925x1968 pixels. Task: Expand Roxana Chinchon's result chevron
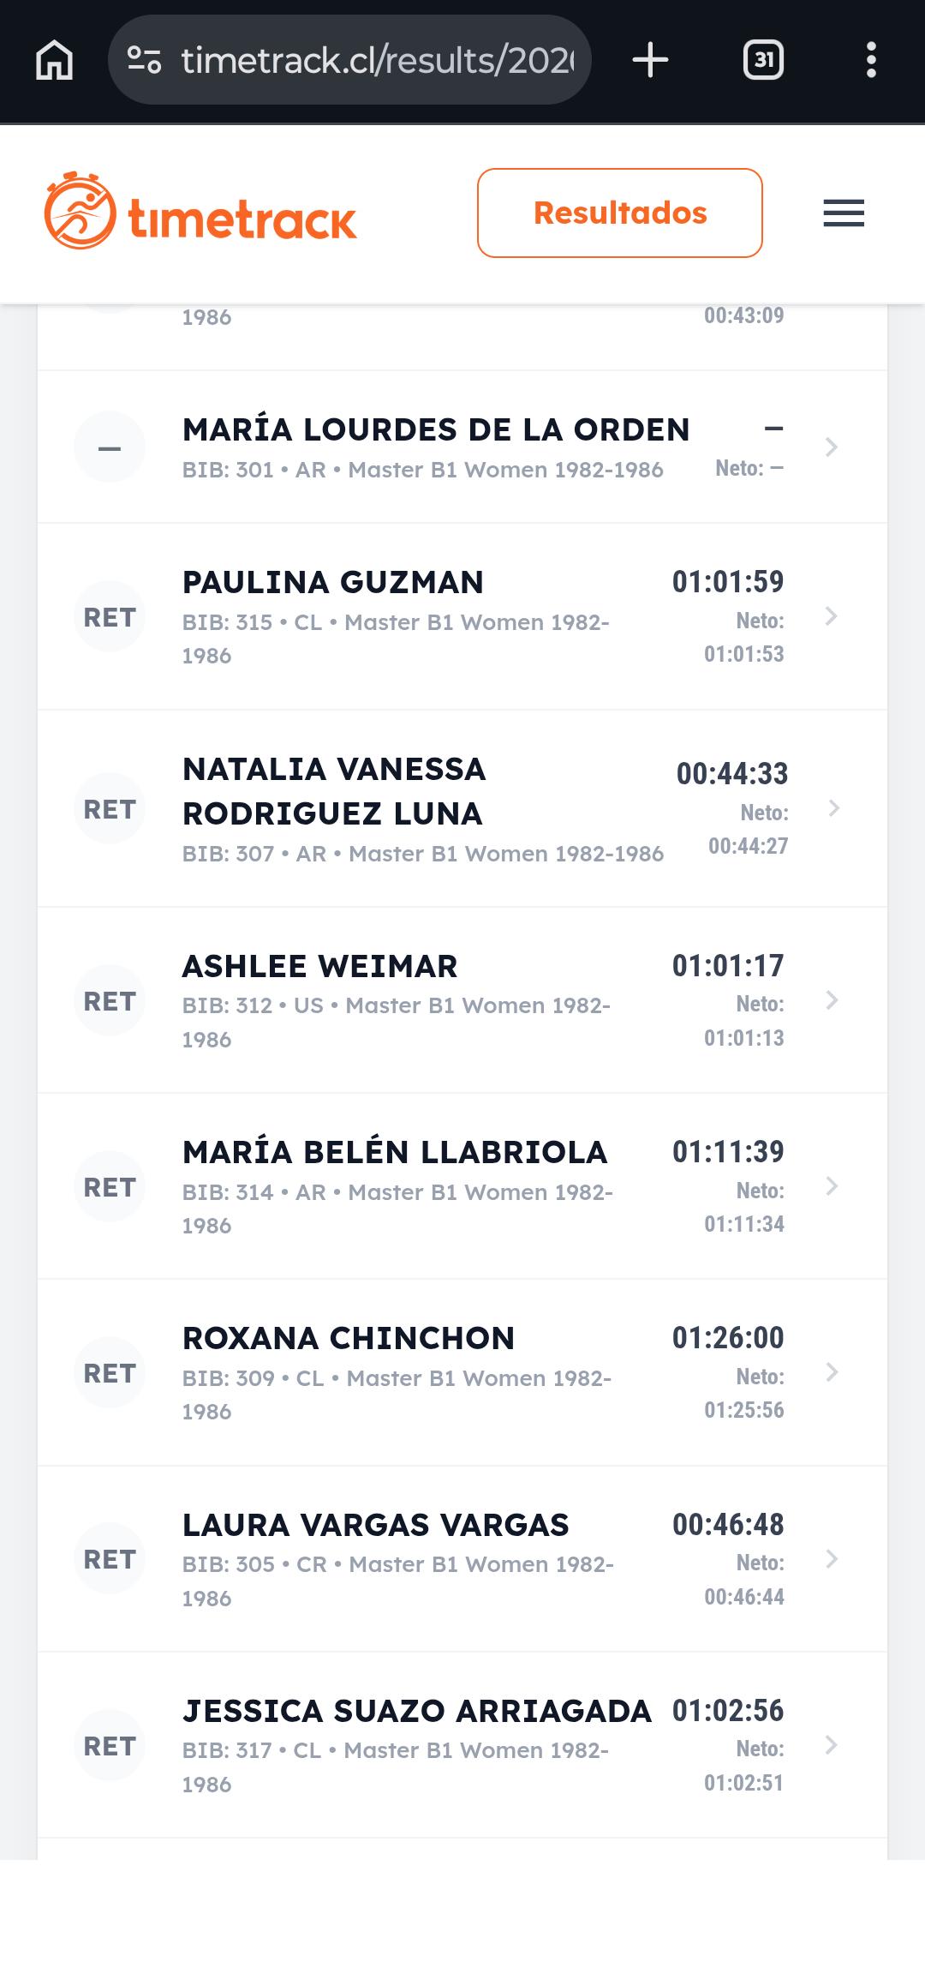click(x=831, y=1372)
